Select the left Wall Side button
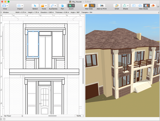 [x=86, y=5]
